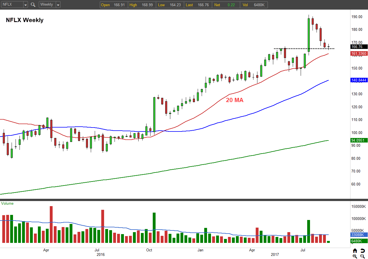Click the blue 140.8444 moving average tag

click(x=359, y=80)
